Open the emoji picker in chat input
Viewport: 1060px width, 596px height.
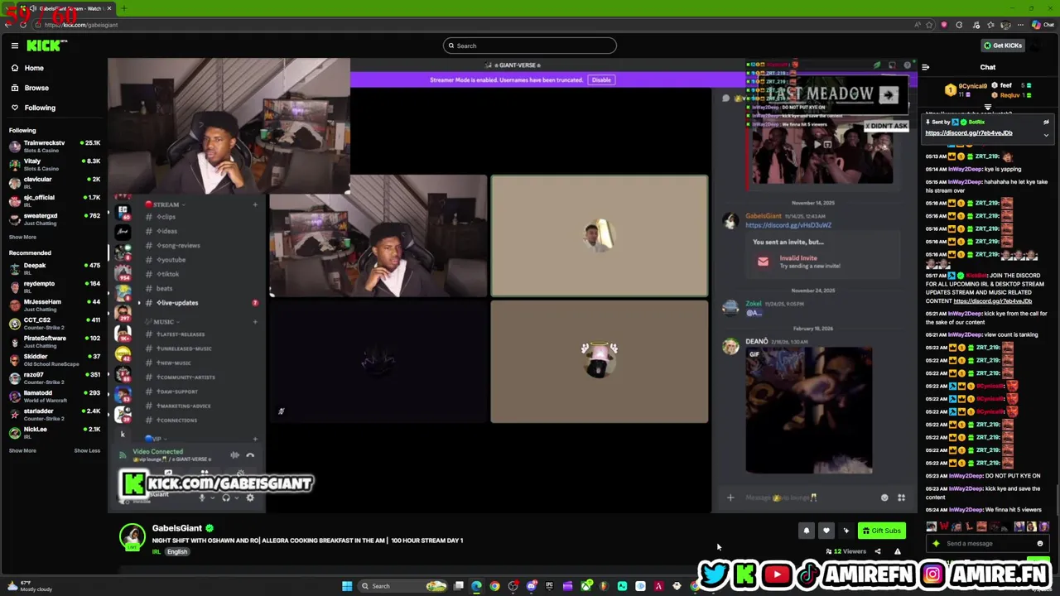[x=1040, y=544]
